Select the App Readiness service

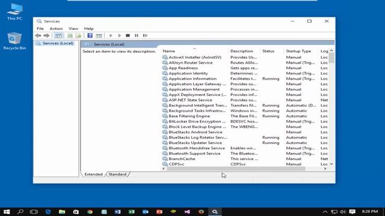click(x=183, y=68)
